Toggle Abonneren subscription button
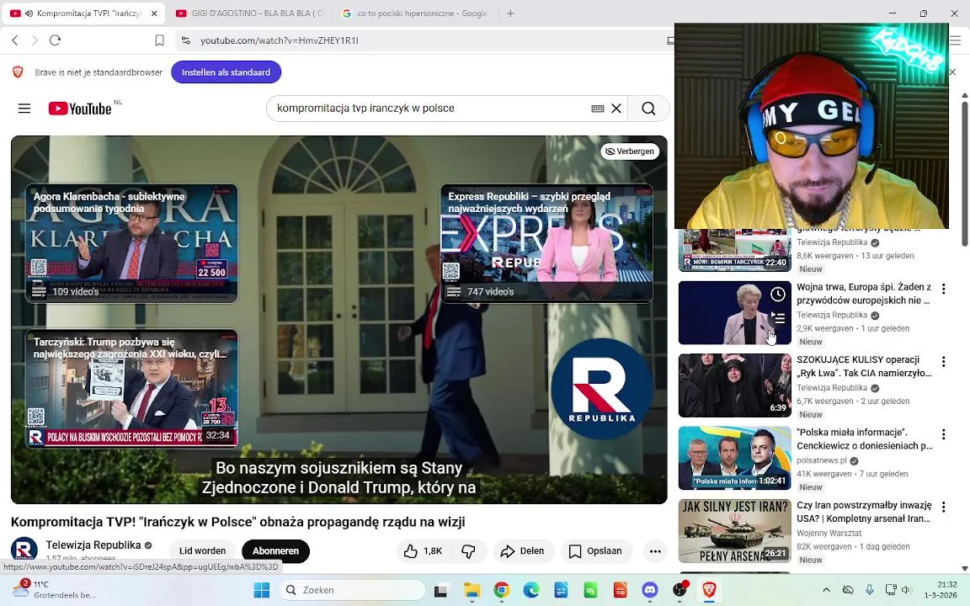This screenshot has width=970, height=606. (x=275, y=551)
